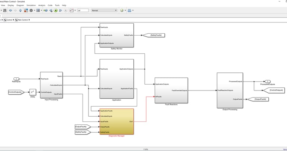
Task: Open the Help menu
Action: 64,5
